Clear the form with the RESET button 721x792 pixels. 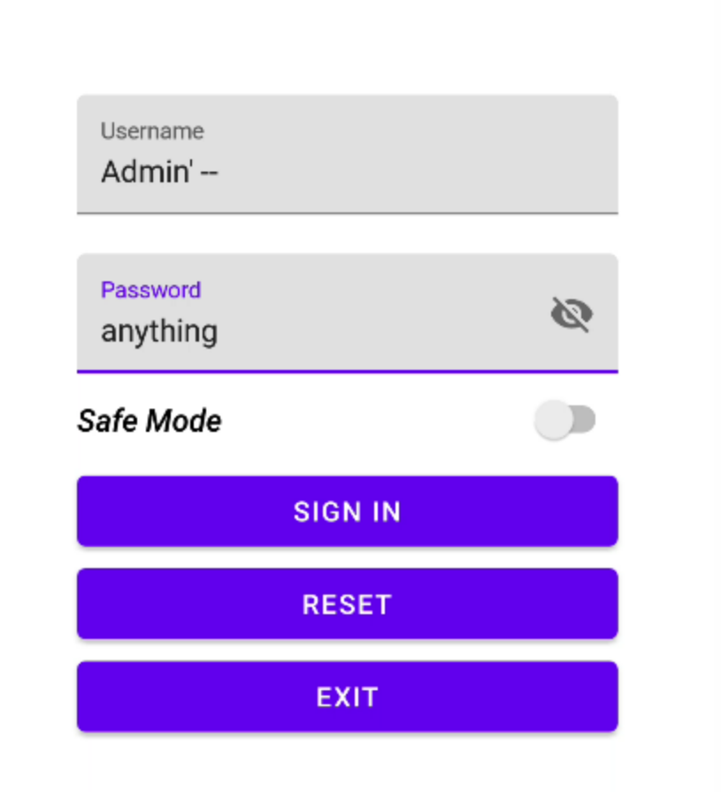[348, 604]
